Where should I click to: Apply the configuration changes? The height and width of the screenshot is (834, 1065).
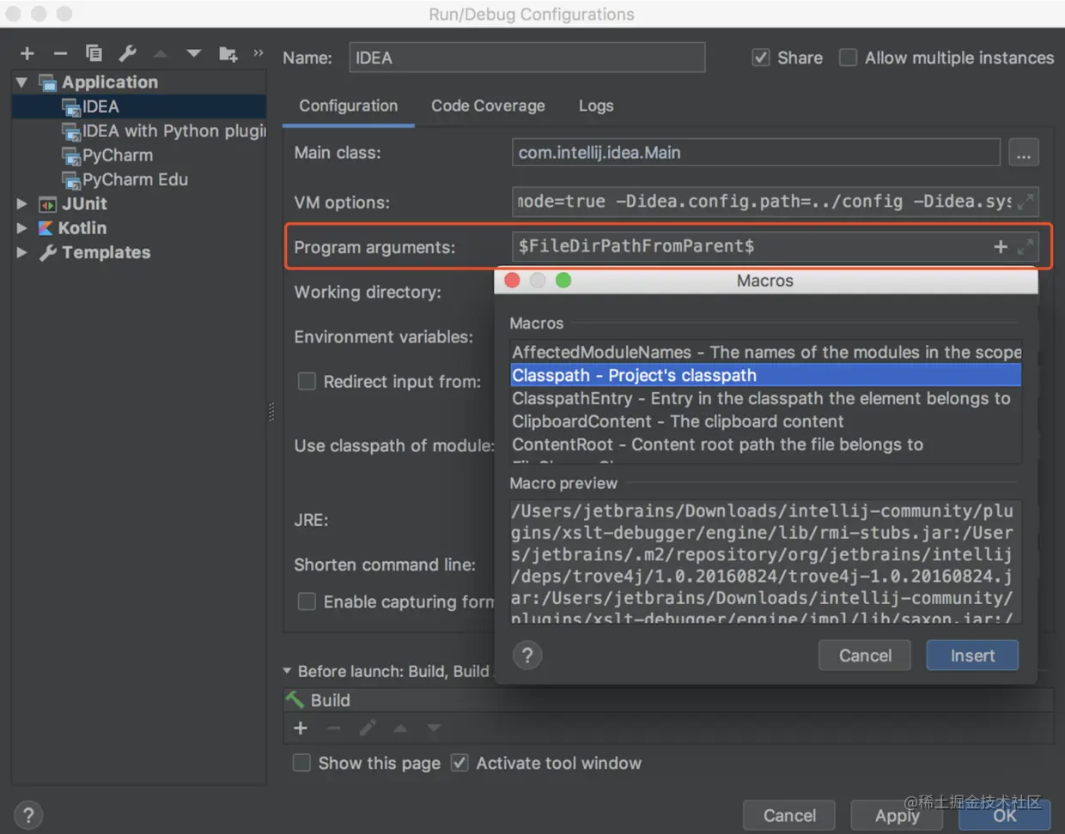click(897, 815)
